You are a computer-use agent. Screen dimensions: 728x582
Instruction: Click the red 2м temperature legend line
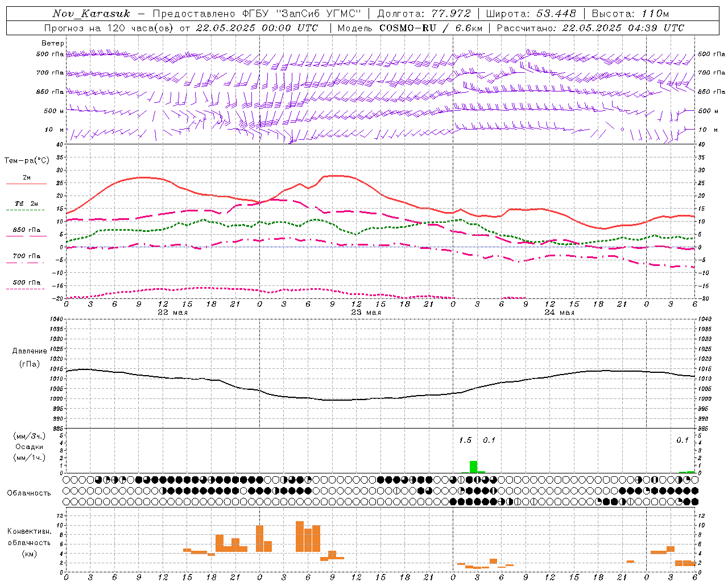click(26, 184)
